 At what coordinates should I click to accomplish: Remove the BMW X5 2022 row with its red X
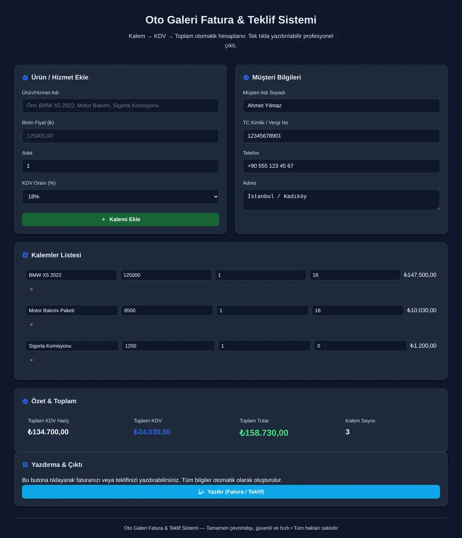32,289
